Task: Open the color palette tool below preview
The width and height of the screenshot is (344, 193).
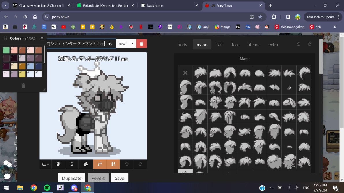Action: 59,164
